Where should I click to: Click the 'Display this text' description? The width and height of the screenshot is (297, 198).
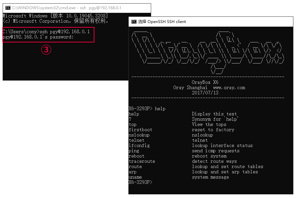[x=214, y=114]
